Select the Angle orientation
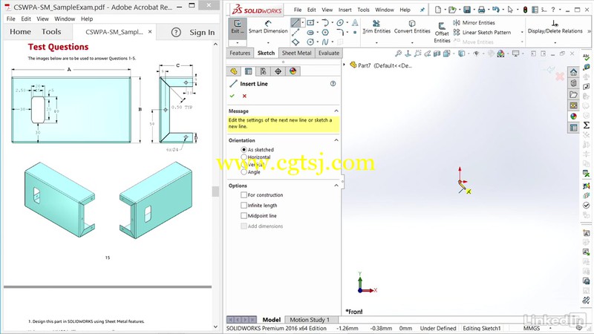The width and height of the screenshot is (594, 334). pos(244,172)
